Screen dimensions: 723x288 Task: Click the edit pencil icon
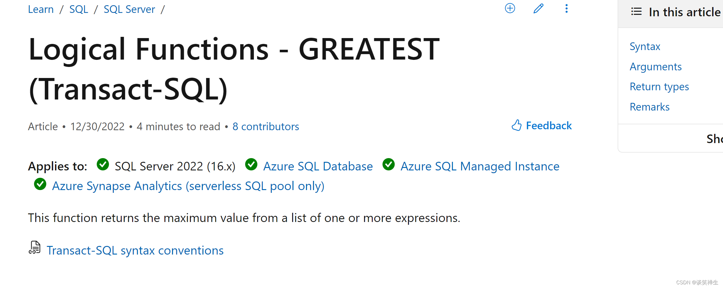pyautogui.click(x=538, y=9)
